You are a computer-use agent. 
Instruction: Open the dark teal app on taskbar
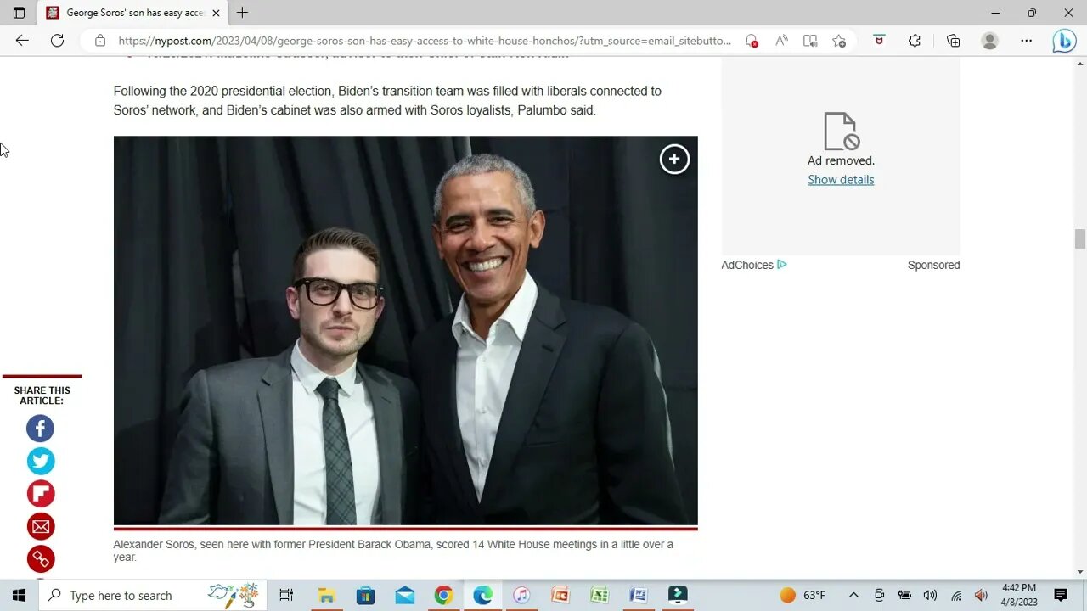pyautogui.click(x=678, y=595)
